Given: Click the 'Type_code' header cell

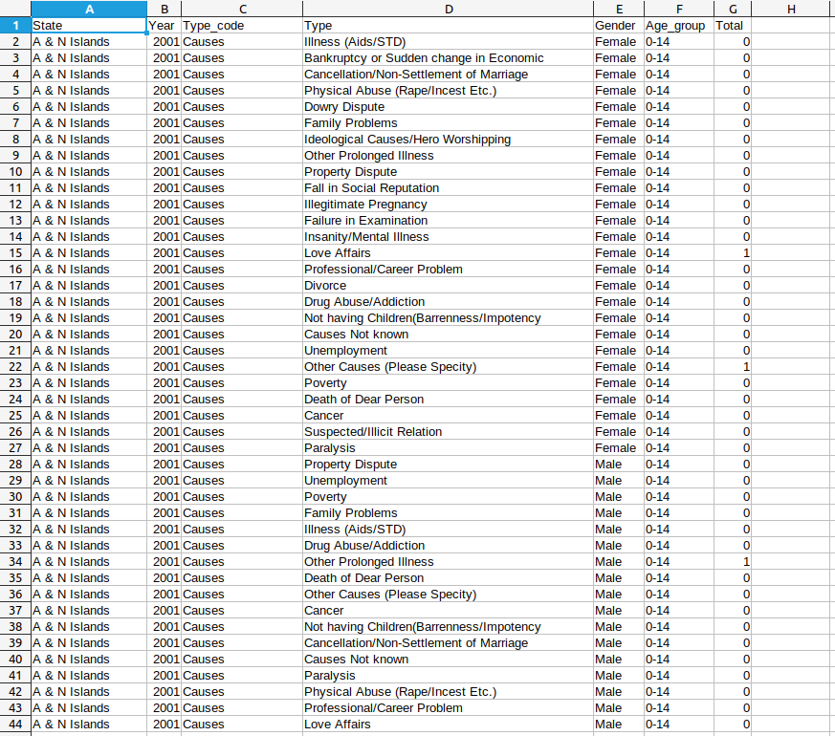Looking at the screenshot, I should click(x=240, y=26).
